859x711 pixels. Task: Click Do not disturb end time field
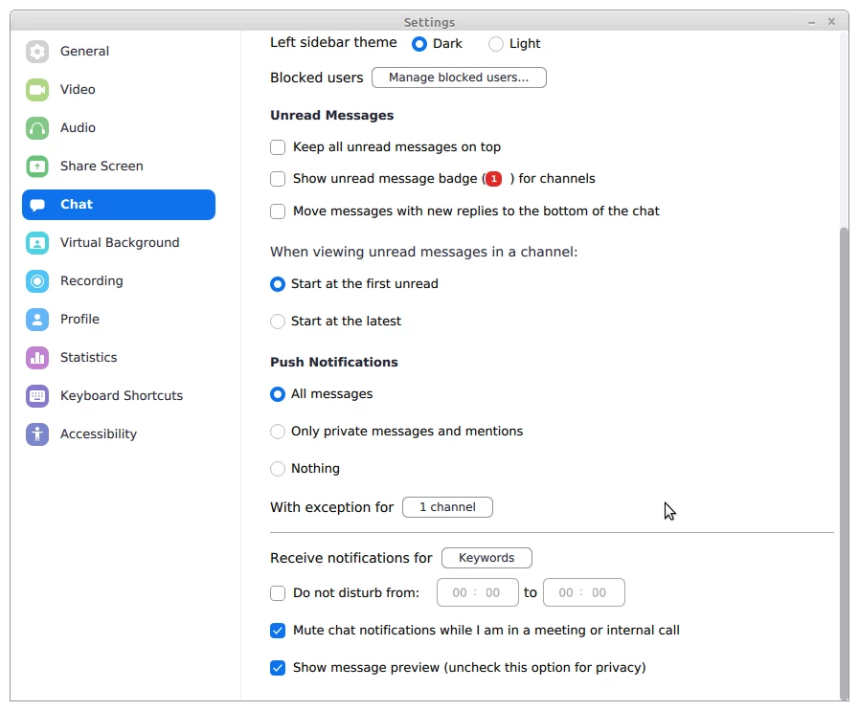coord(584,592)
